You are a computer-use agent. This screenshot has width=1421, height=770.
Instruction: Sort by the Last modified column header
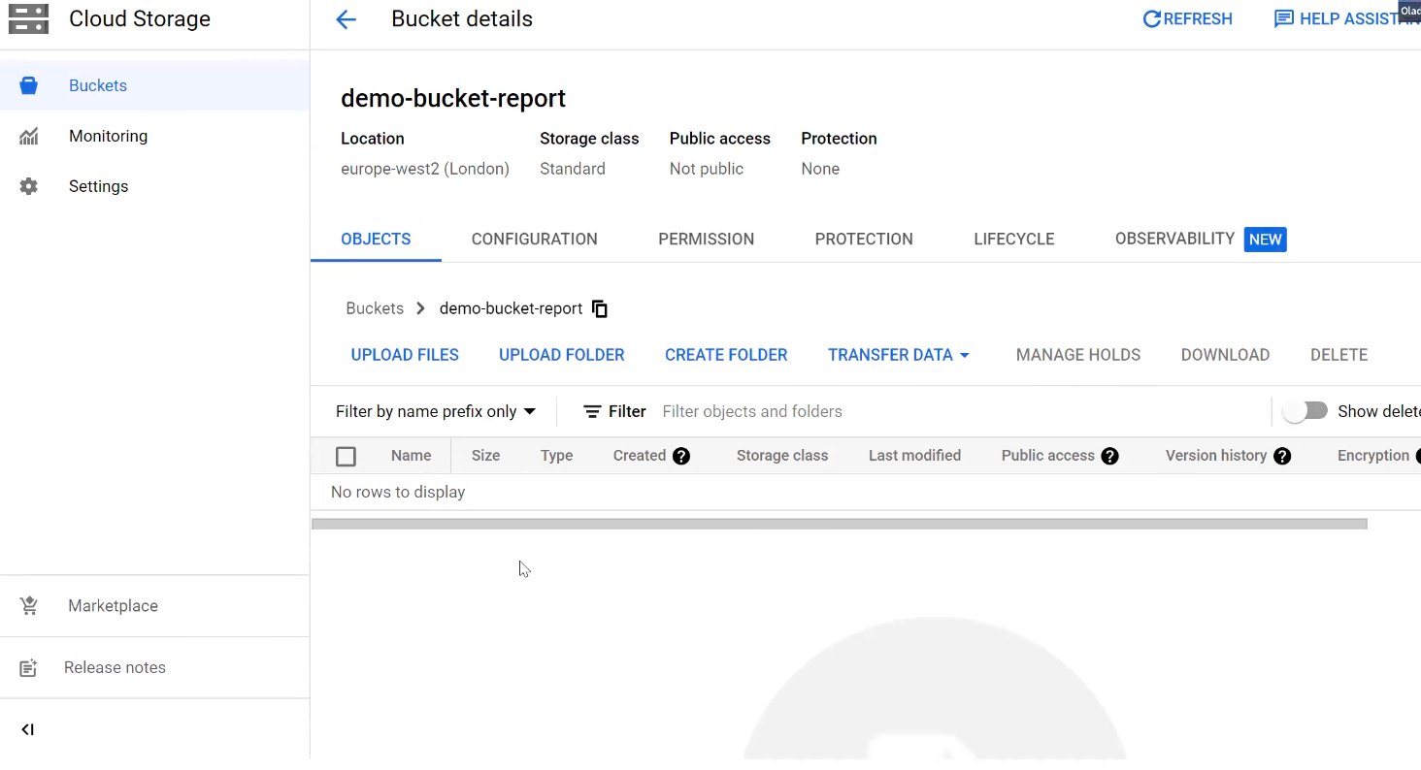pos(914,456)
